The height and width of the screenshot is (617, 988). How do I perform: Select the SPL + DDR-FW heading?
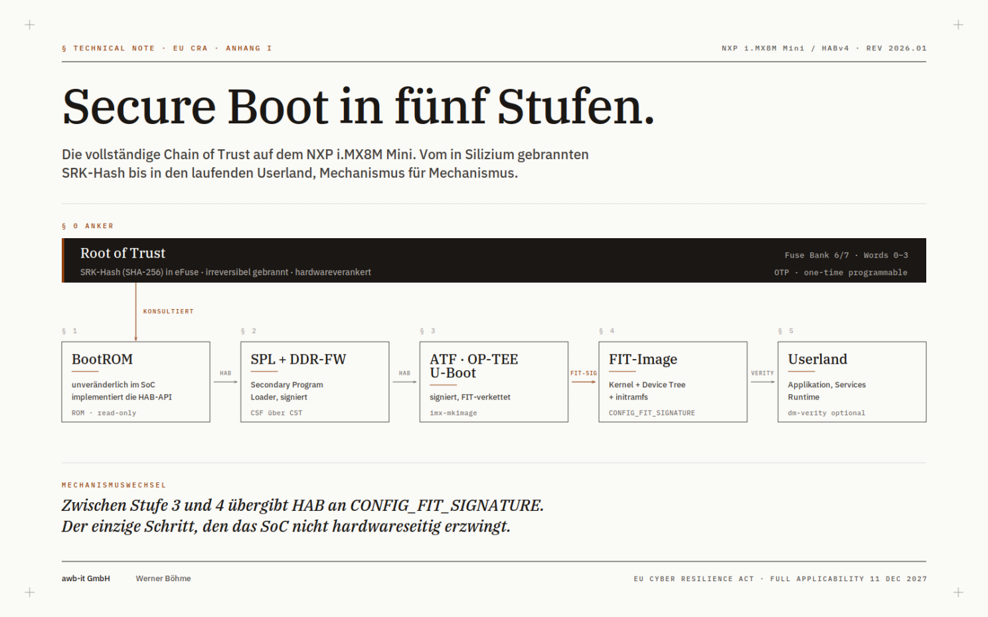pos(298,359)
